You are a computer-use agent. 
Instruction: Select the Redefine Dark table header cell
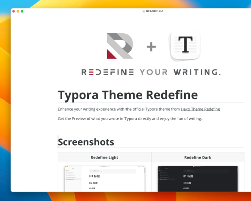[198, 157]
